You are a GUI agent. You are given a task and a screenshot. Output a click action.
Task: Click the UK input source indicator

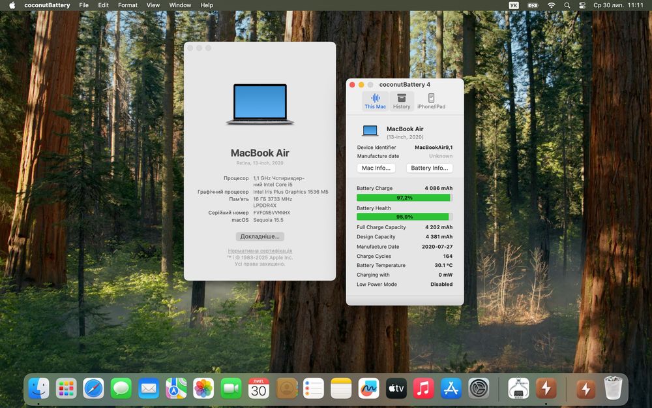[x=514, y=5]
